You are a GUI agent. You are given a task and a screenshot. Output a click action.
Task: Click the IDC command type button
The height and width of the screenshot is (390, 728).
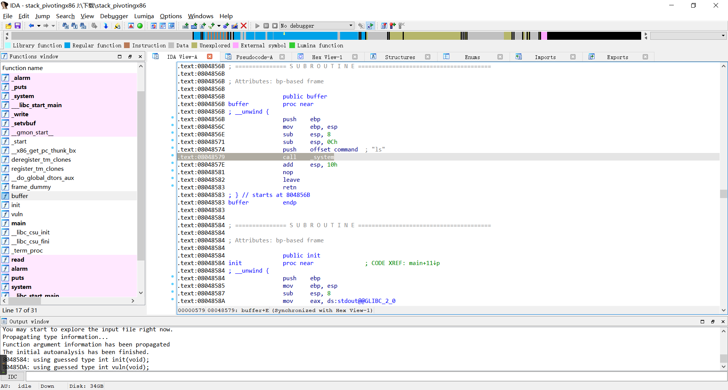13,377
